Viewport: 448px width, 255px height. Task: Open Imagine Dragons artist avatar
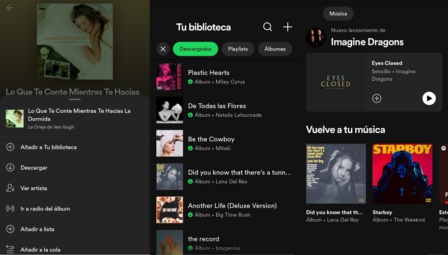316,37
